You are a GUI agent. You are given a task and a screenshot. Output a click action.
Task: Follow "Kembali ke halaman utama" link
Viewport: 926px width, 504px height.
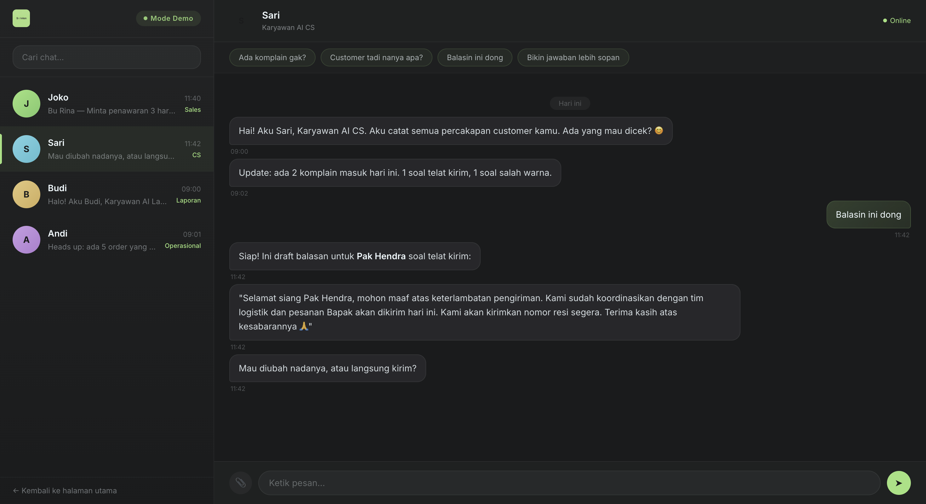pos(65,491)
